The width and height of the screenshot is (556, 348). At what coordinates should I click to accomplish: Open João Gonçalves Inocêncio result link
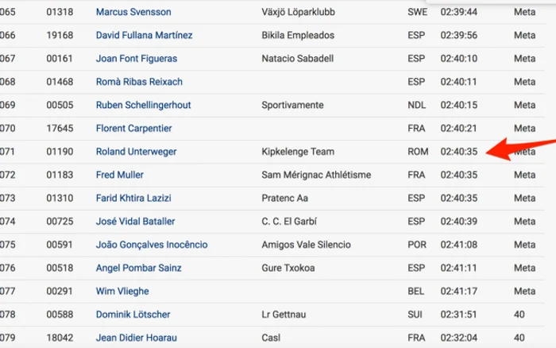tap(152, 245)
